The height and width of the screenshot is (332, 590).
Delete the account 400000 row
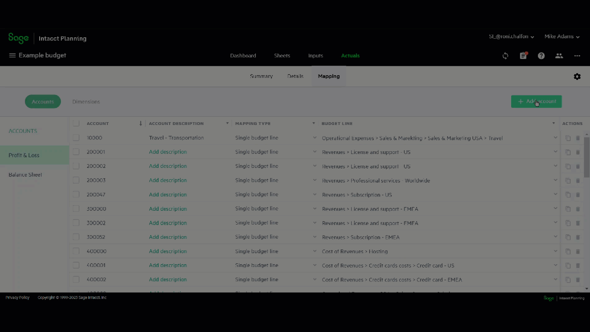[578, 251]
